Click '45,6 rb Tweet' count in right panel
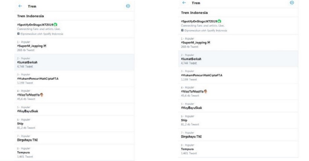This screenshot has height=161, width=309. pyautogui.click(x=190, y=95)
